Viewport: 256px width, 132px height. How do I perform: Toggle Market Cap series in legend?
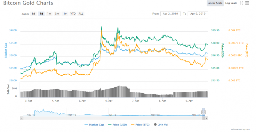pyautogui.click(x=94, y=124)
